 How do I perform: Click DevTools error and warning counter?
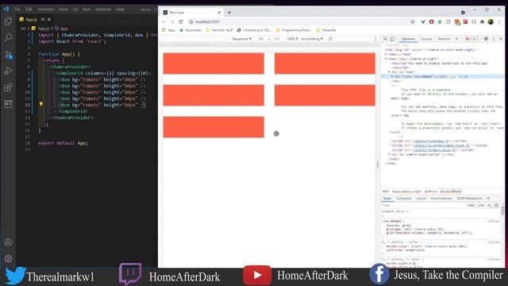[x=471, y=39]
